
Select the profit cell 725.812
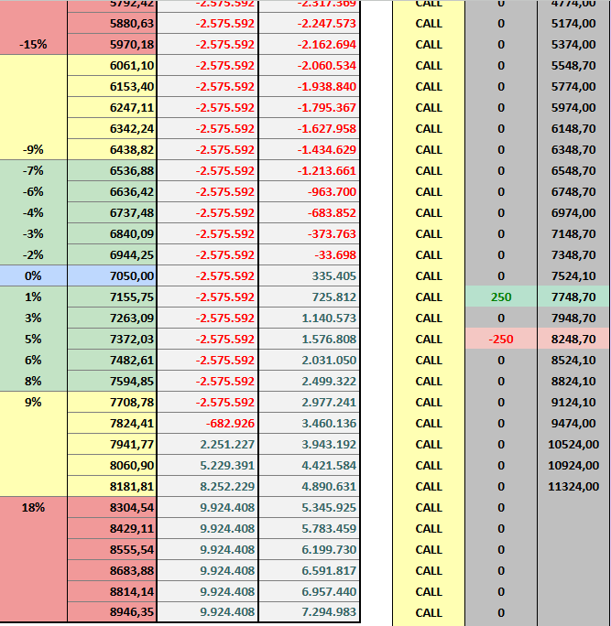[x=310, y=297]
